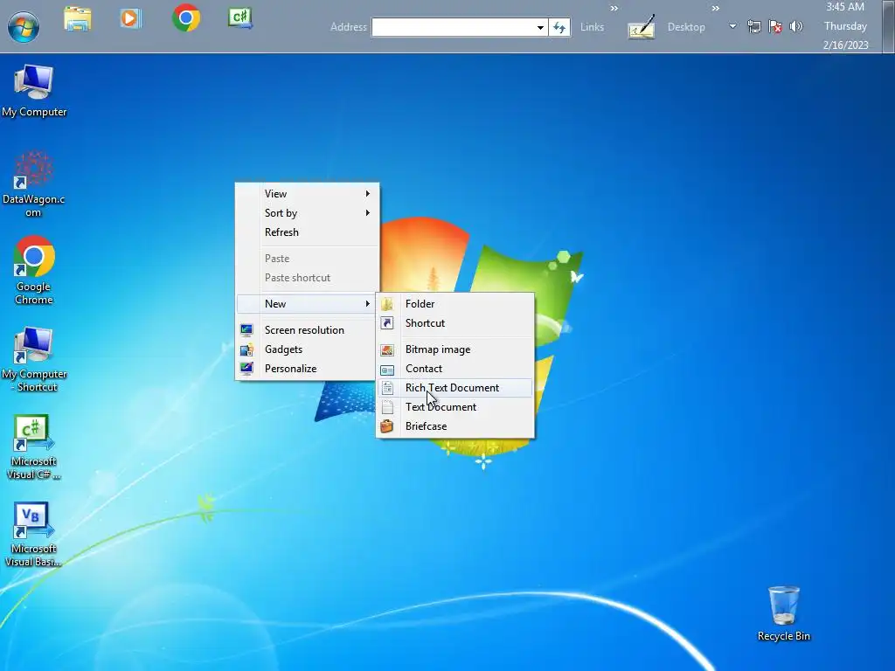Expand the Links toolbar chevron

point(614,8)
